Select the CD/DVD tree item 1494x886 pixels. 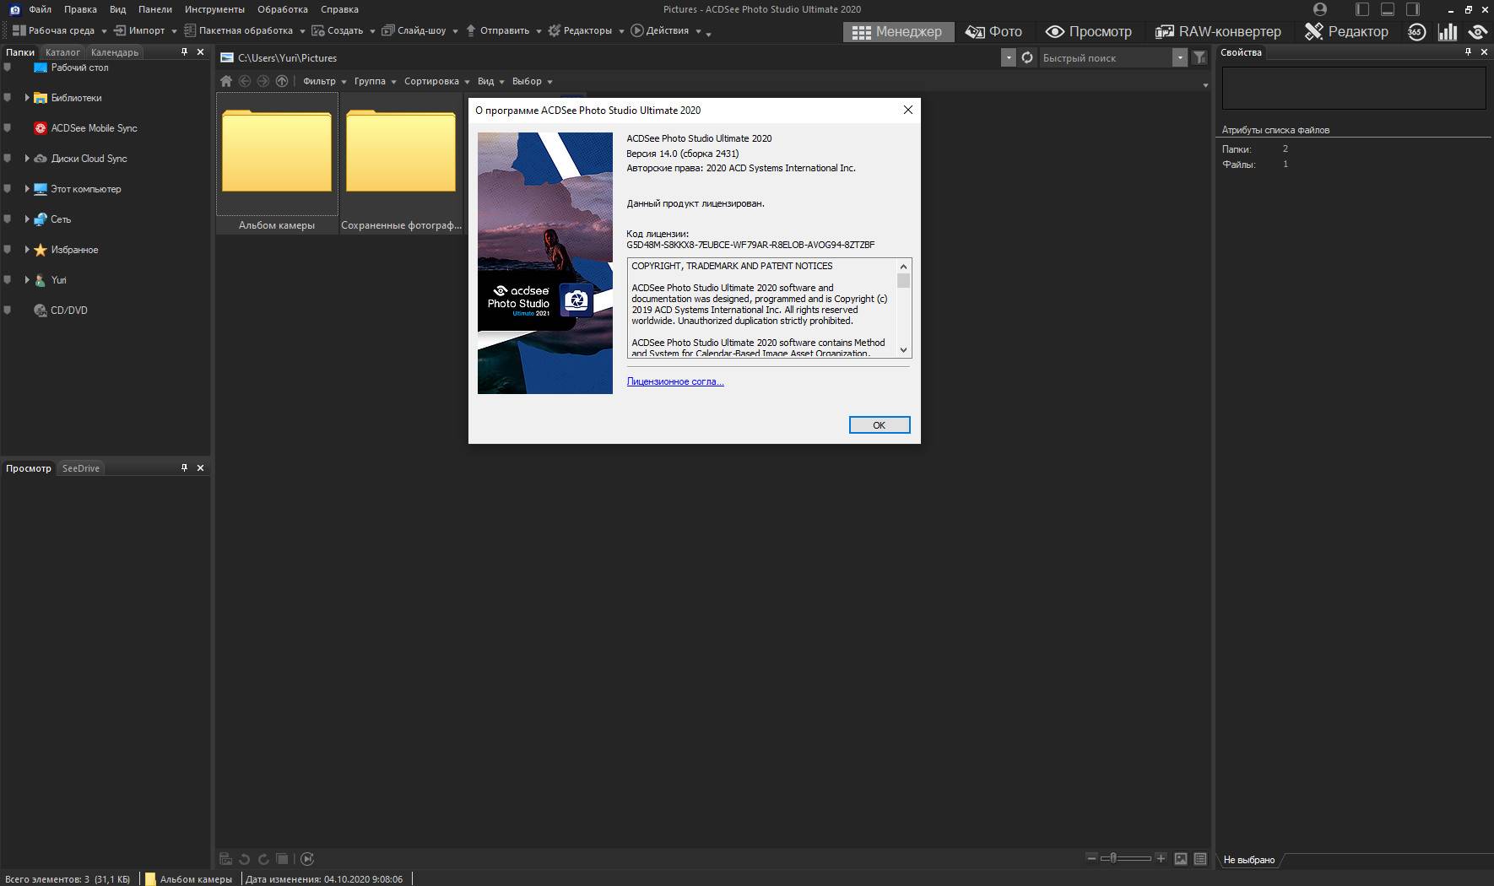click(x=68, y=311)
